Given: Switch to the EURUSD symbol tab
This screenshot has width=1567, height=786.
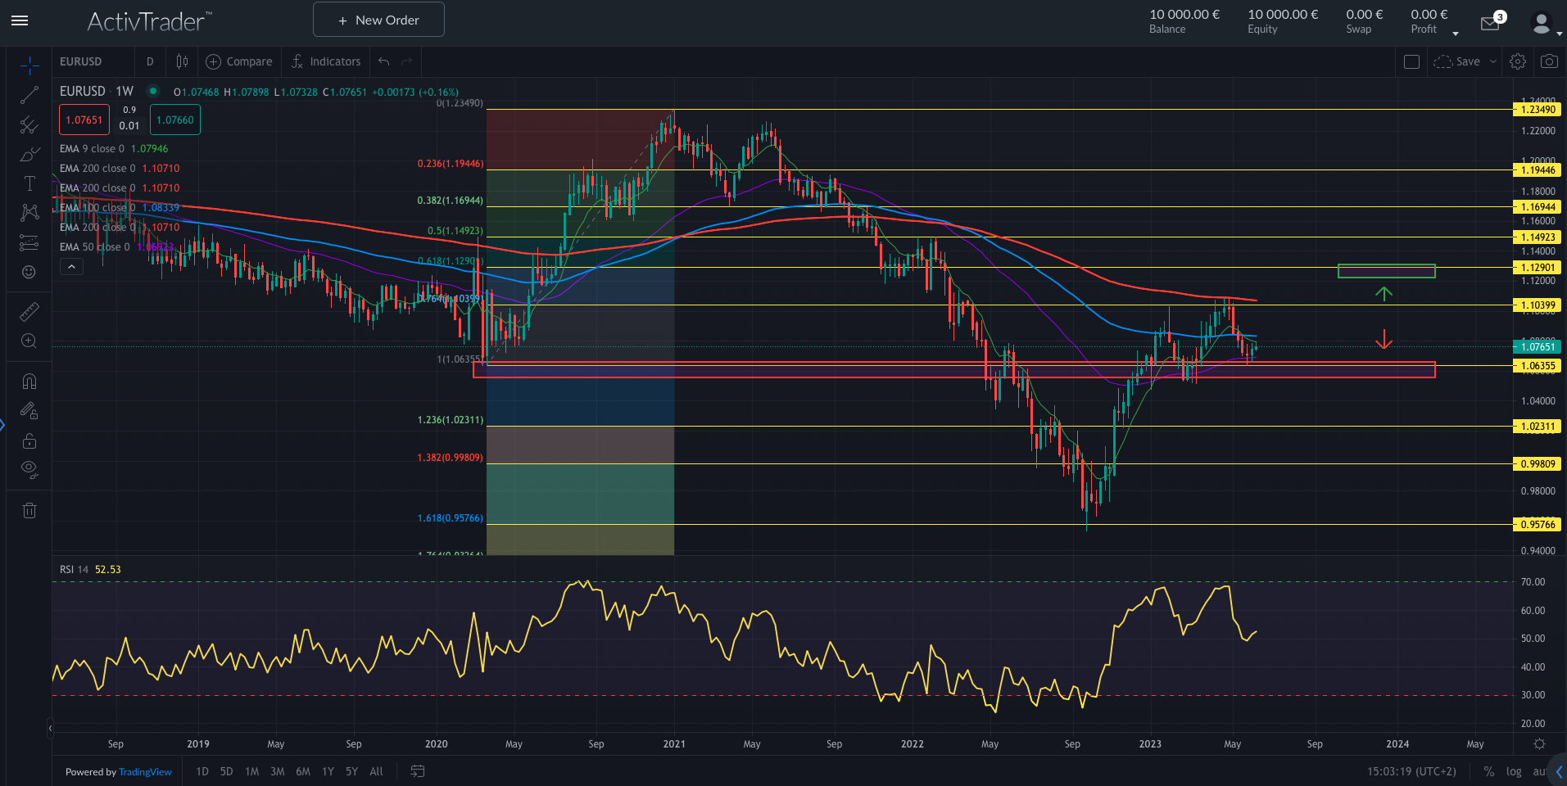Looking at the screenshot, I should coord(79,61).
